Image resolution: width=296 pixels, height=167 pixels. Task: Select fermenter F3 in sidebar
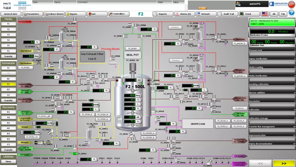(x=8, y=84)
